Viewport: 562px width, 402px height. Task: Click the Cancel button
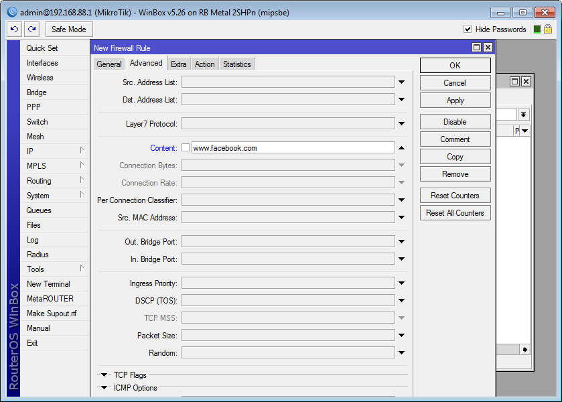point(455,83)
